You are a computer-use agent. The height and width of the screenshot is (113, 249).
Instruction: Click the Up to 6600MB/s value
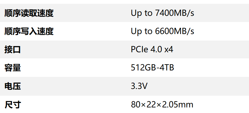click(x=163, y=31)
